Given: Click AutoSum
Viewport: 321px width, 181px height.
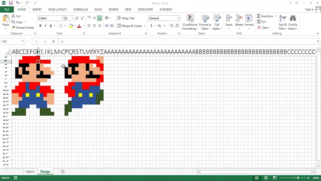Looking at the screenshot, I should (265, 16).
